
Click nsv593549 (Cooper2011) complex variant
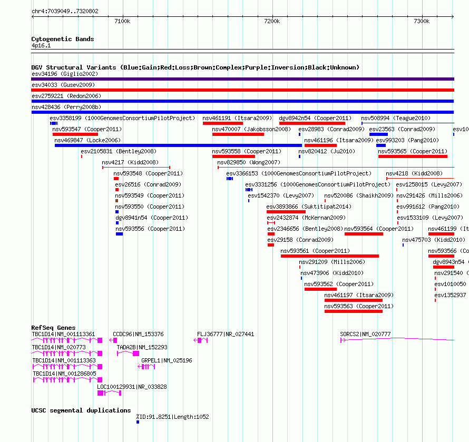116,201
